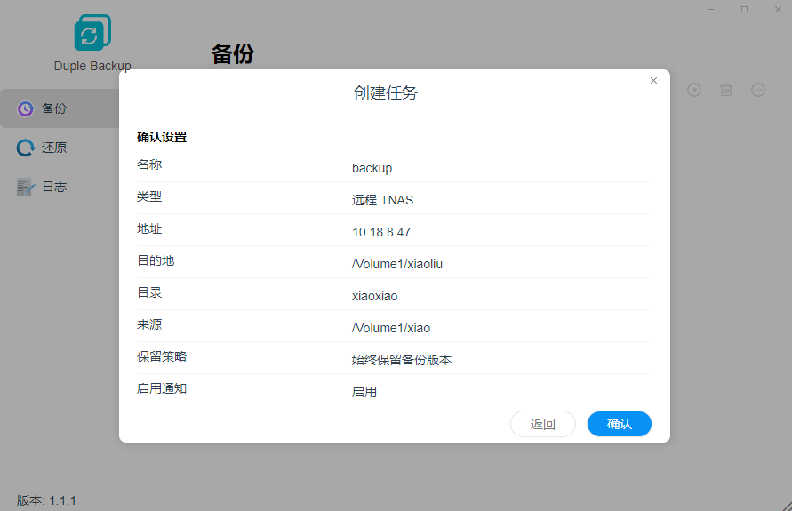The image size is (792, 511).
Task: Click the 日志 log document icon
Action: [x=26, y=187]
